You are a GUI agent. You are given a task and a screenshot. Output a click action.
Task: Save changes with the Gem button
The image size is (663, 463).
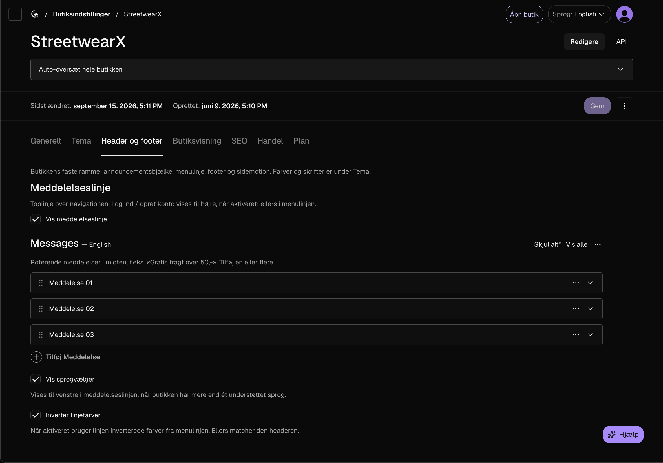597,106
